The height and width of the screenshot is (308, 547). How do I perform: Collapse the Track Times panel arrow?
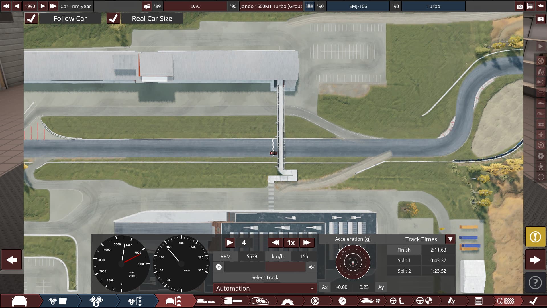click(450, 239)
